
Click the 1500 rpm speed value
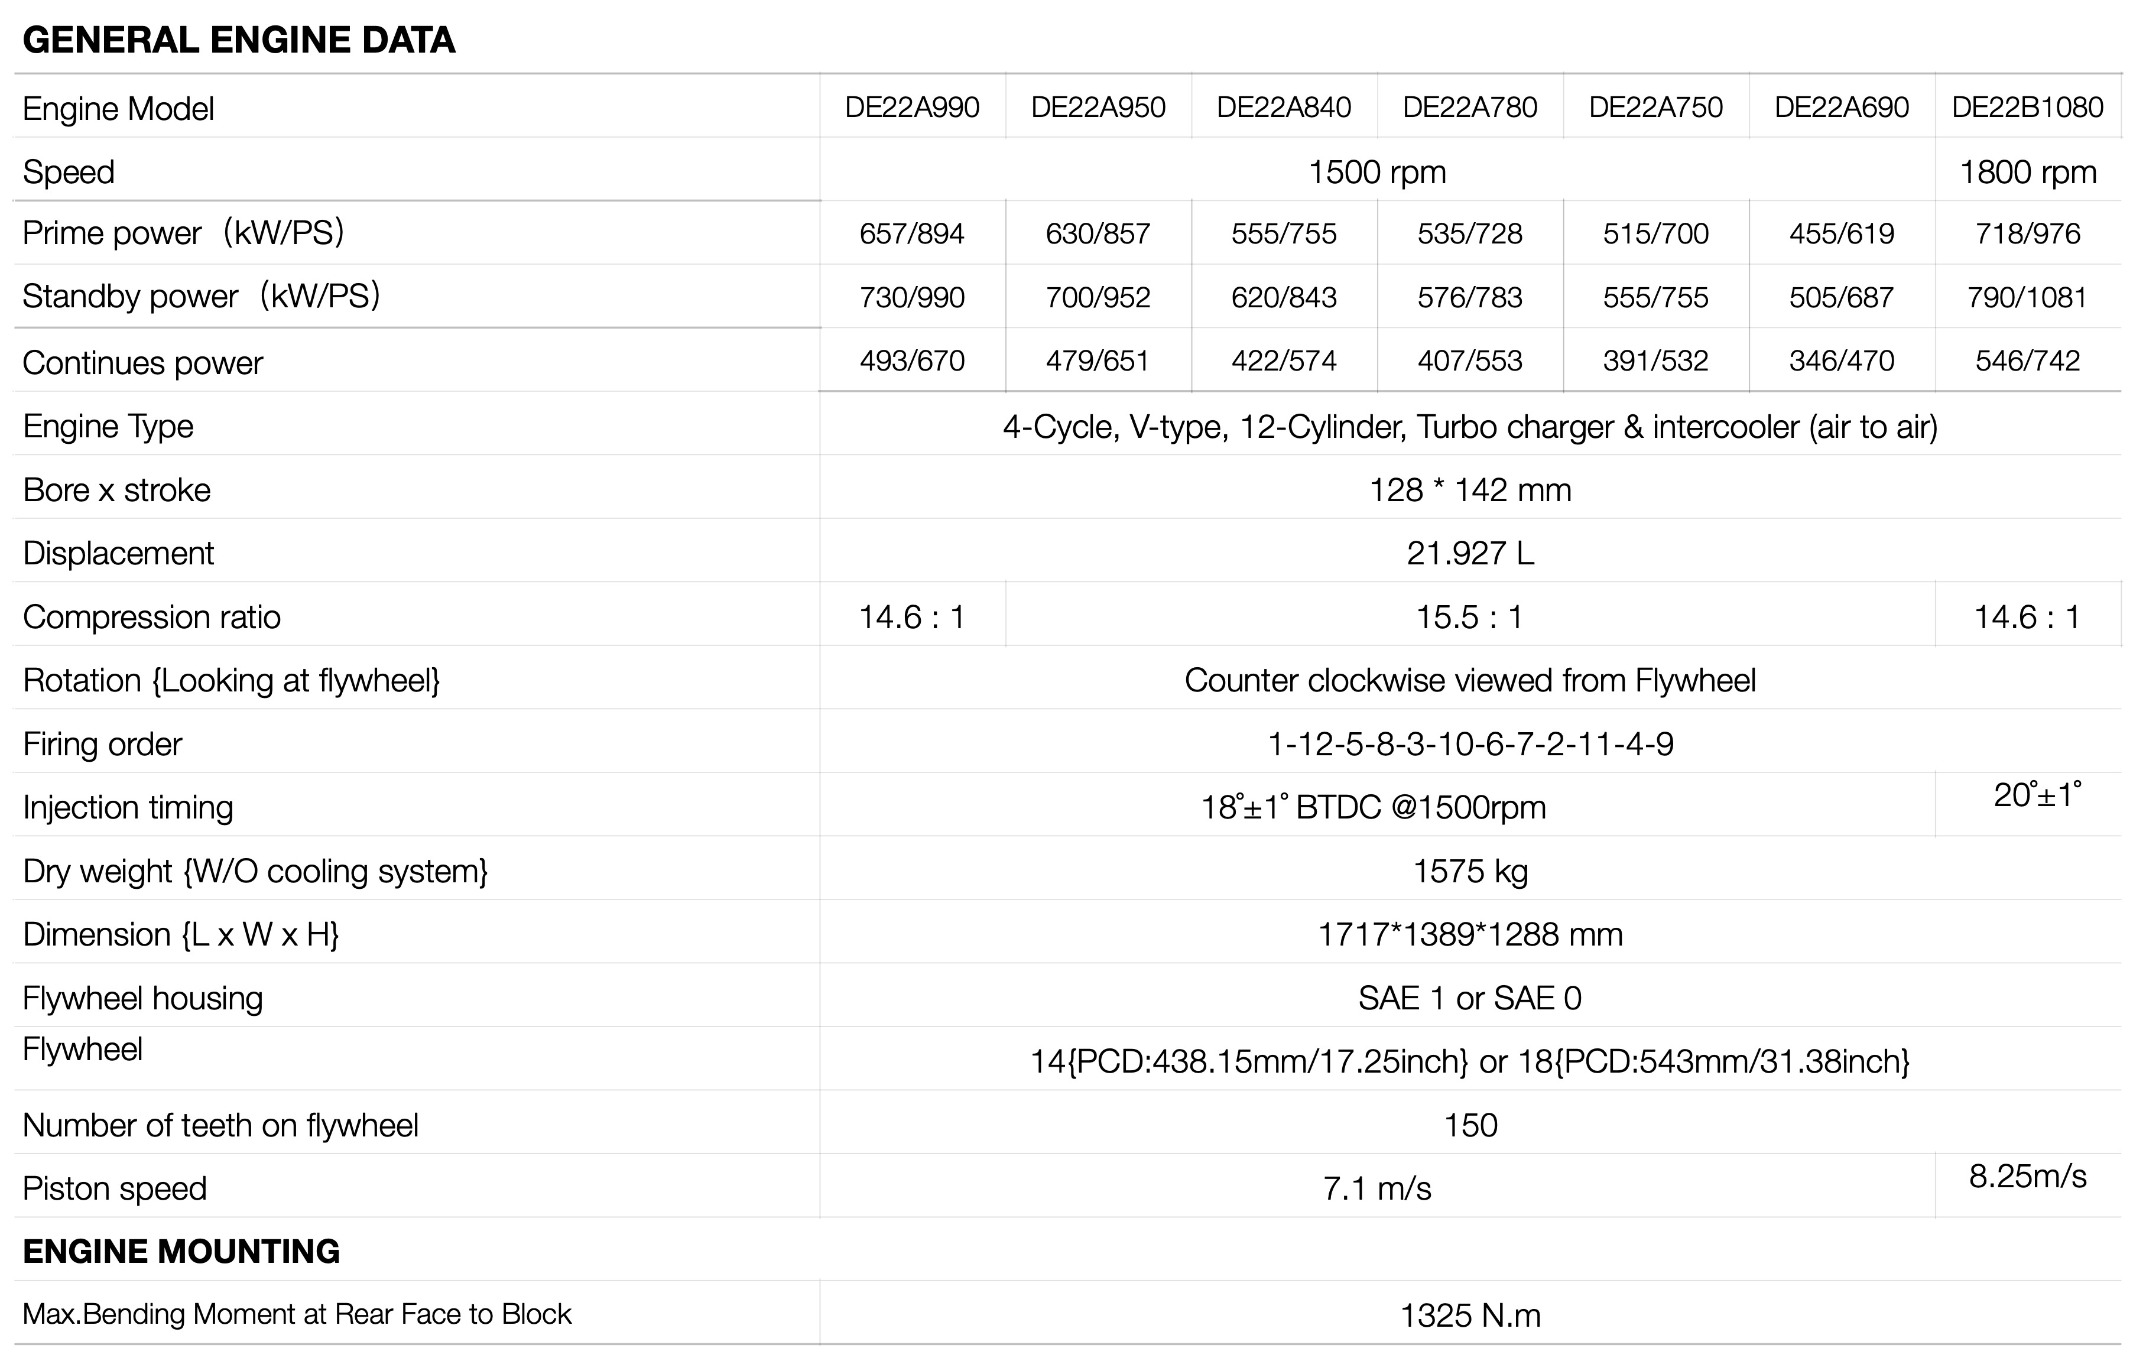coord(1378,172)
